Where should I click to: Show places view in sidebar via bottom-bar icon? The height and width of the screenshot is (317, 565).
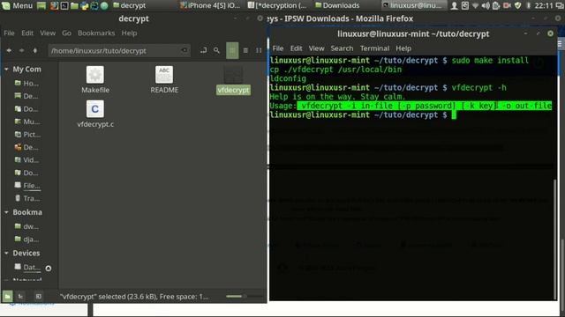point(7,297)
